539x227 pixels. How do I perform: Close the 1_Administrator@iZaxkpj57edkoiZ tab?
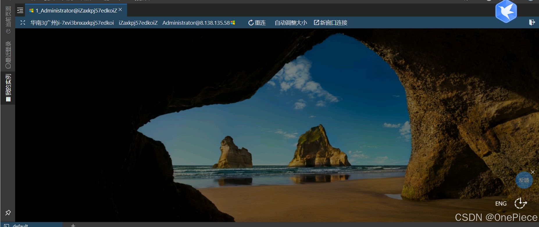click(x=120, y=10)
